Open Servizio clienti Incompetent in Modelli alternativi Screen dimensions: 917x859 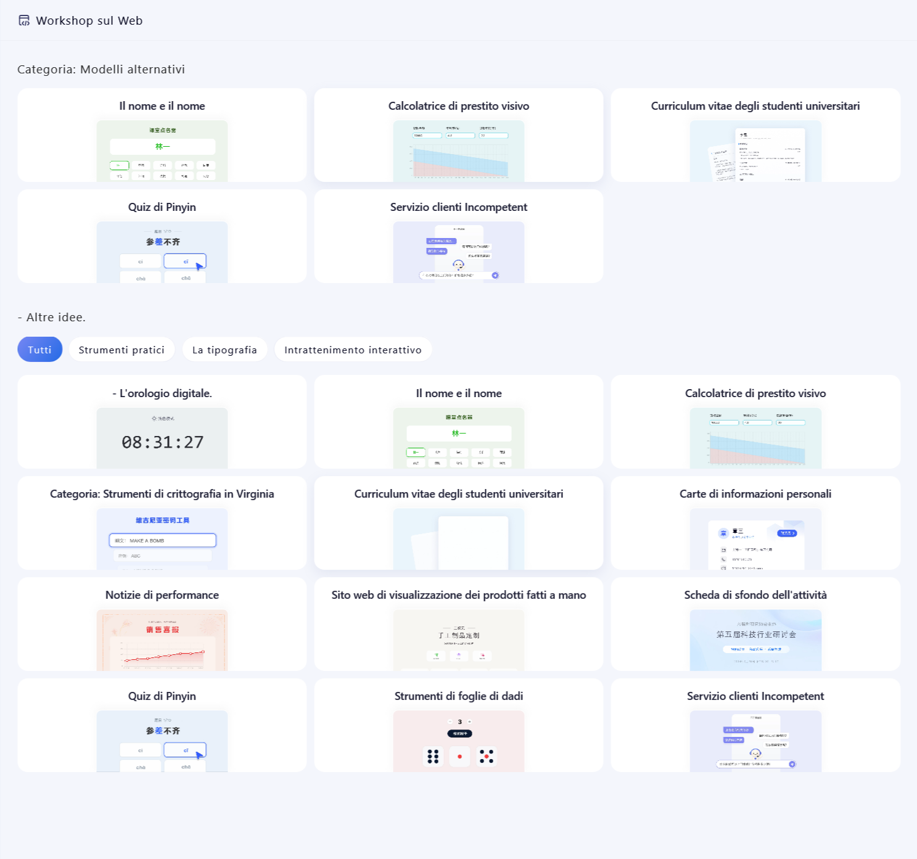pos(459,236)
